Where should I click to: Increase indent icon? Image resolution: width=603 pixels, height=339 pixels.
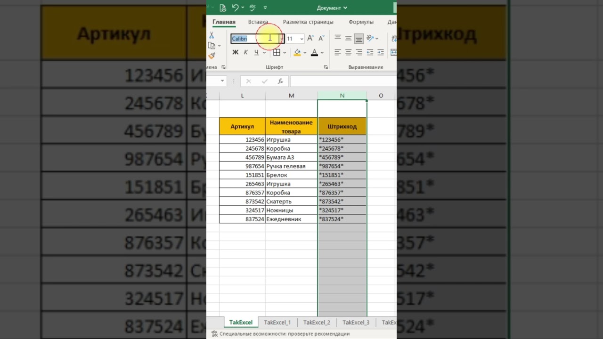tap(381, 52)
